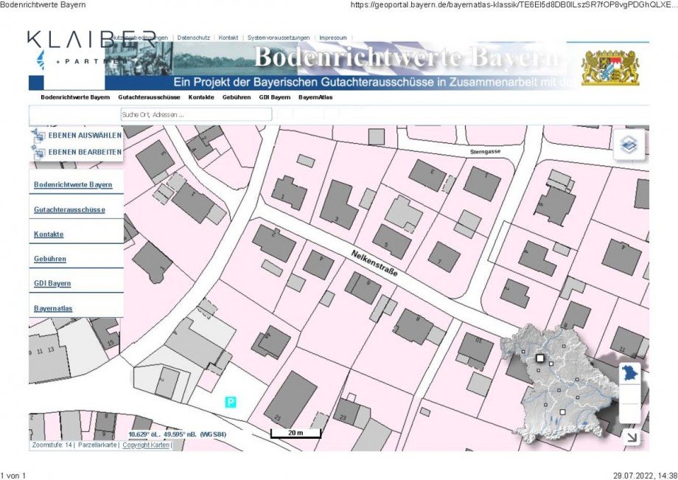Open the map layers switcher icon

point(629,145)
